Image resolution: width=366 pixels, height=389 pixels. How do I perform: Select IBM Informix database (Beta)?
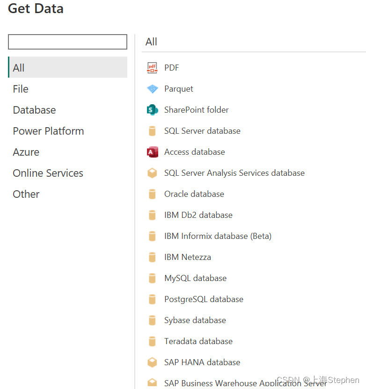[x=218, y=236]
